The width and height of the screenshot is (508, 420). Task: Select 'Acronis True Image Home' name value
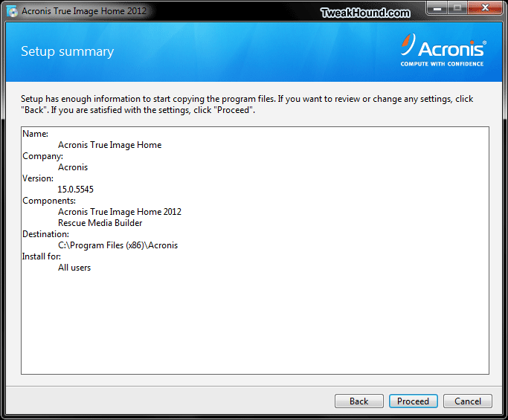pyautogui.click(x=109, y=145)
